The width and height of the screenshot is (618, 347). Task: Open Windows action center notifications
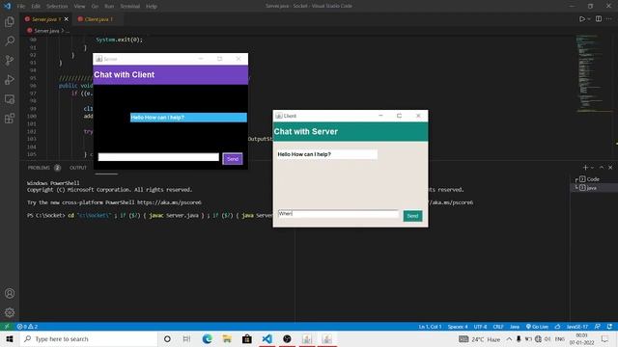click(x=605, y=339)
